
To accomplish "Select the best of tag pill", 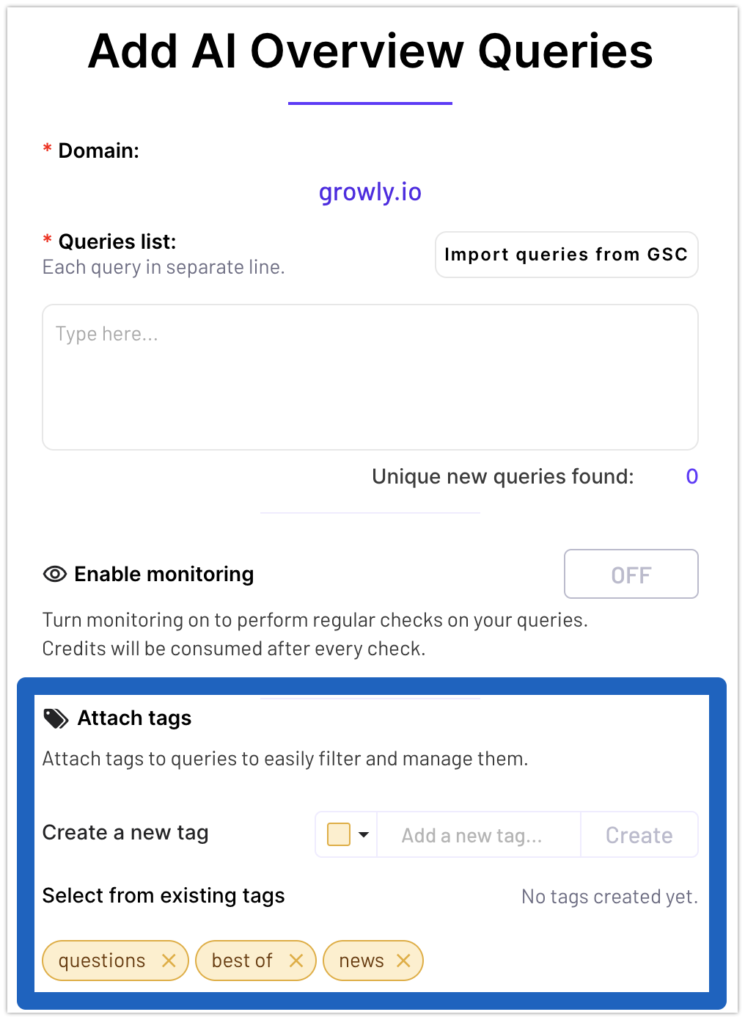I will pos(256,961).
